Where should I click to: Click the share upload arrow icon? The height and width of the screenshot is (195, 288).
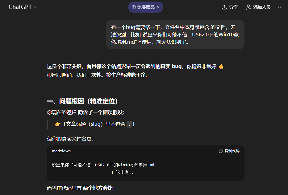[224, 7]
